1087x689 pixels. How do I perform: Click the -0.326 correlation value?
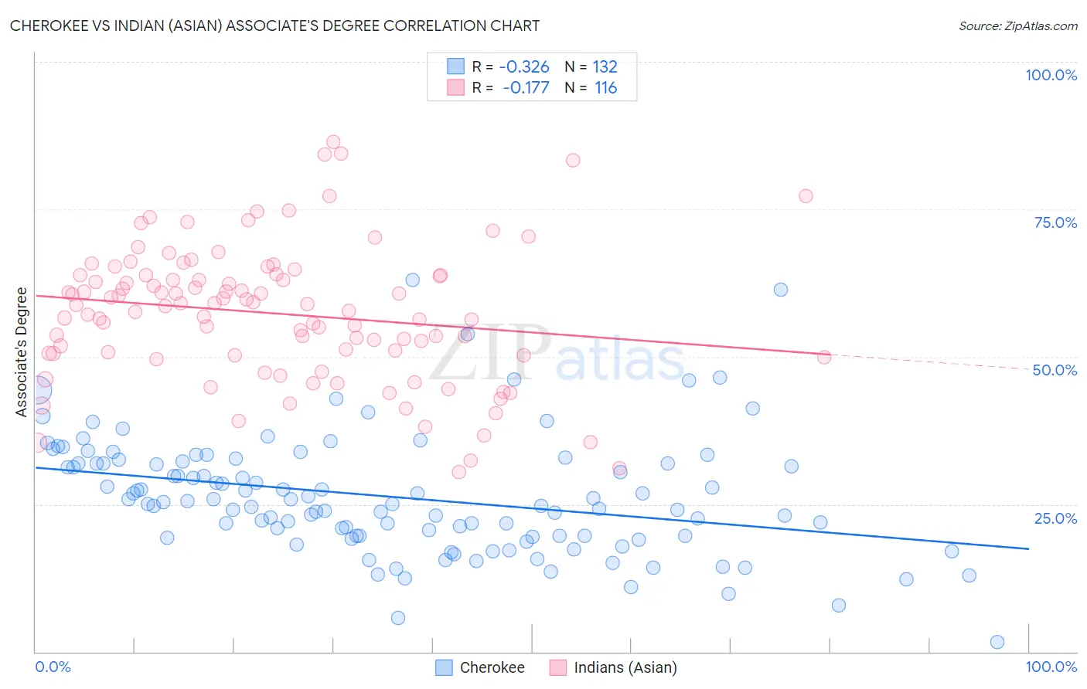coord(524,66)
